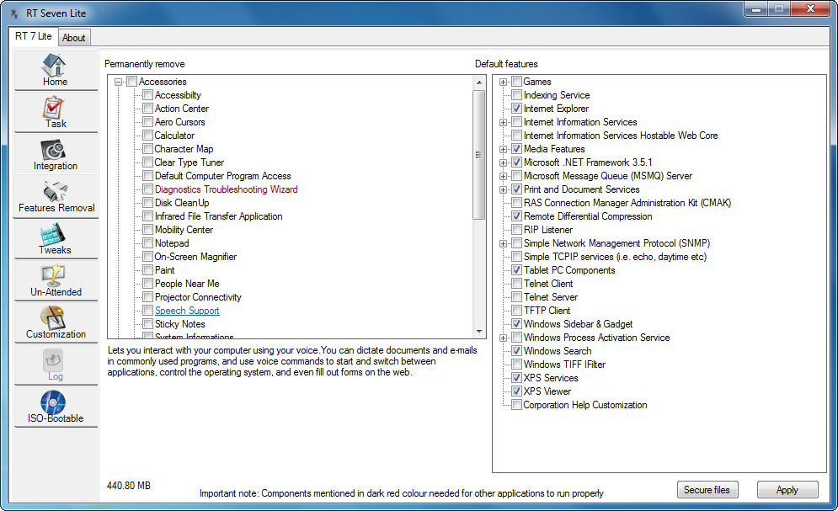Check the Aero Cursors checkbox
Image resolution: width=838 pixels, height=511 pixels.
[x=148, y=122]
